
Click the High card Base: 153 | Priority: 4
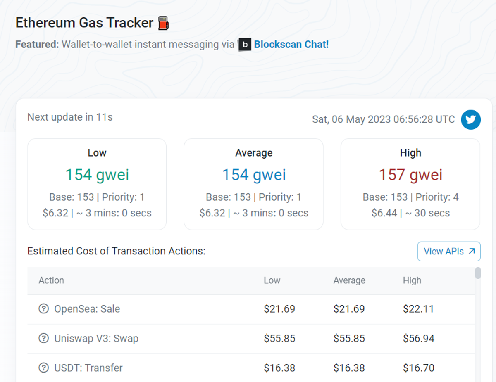pos(410,197)
